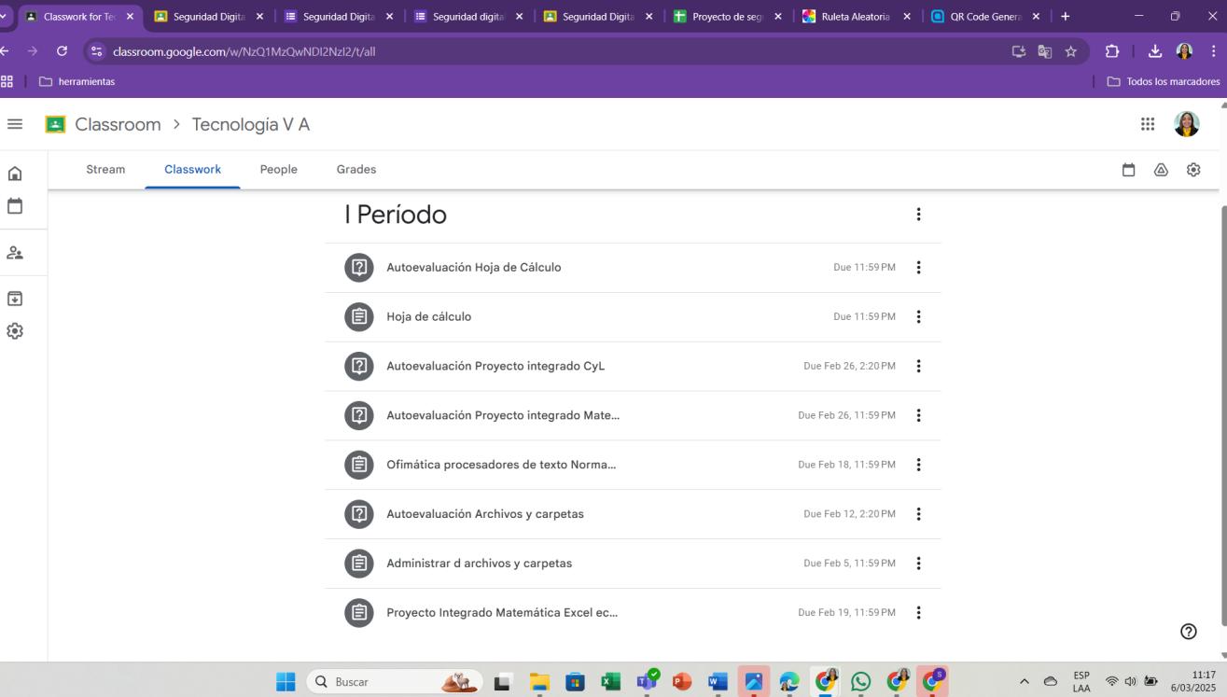Screen dimensions: 1227x697
Task: Click the assignment icon for Hoja de cálculo
Action: click(x=359, y=317)
